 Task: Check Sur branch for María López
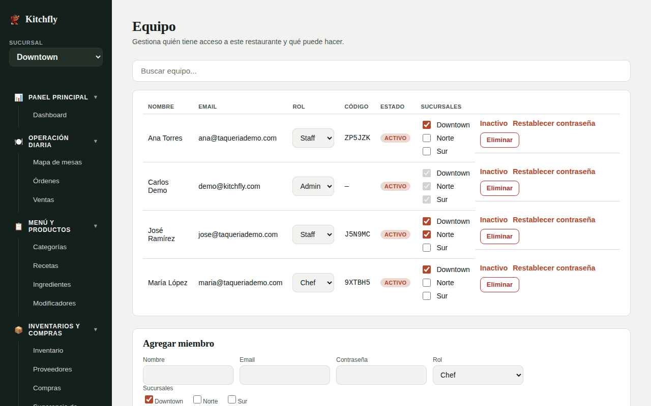point(427,296)
